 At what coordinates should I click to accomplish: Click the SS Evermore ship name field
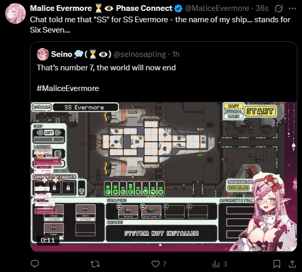(86, 107)
